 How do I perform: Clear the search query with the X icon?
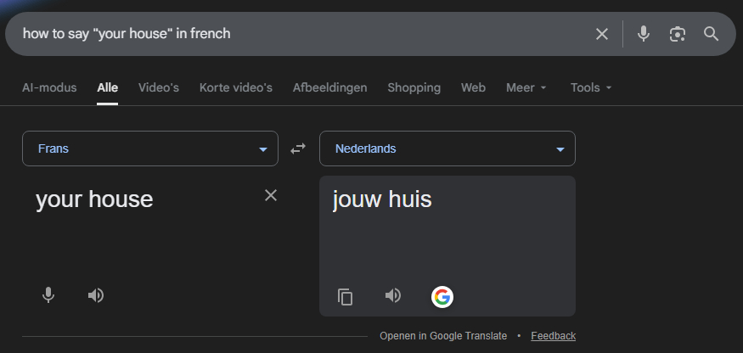(x=602, y=34)
